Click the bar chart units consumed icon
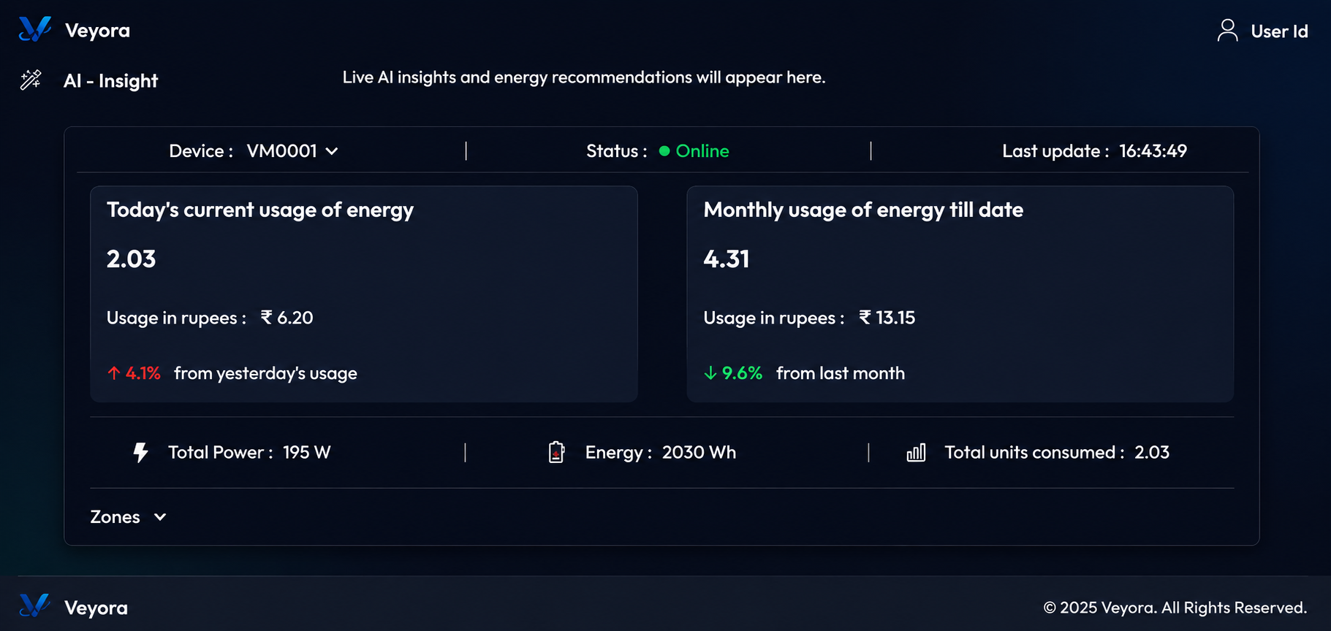This screenshot has height=631, width=1331. [x=916, y=453]
